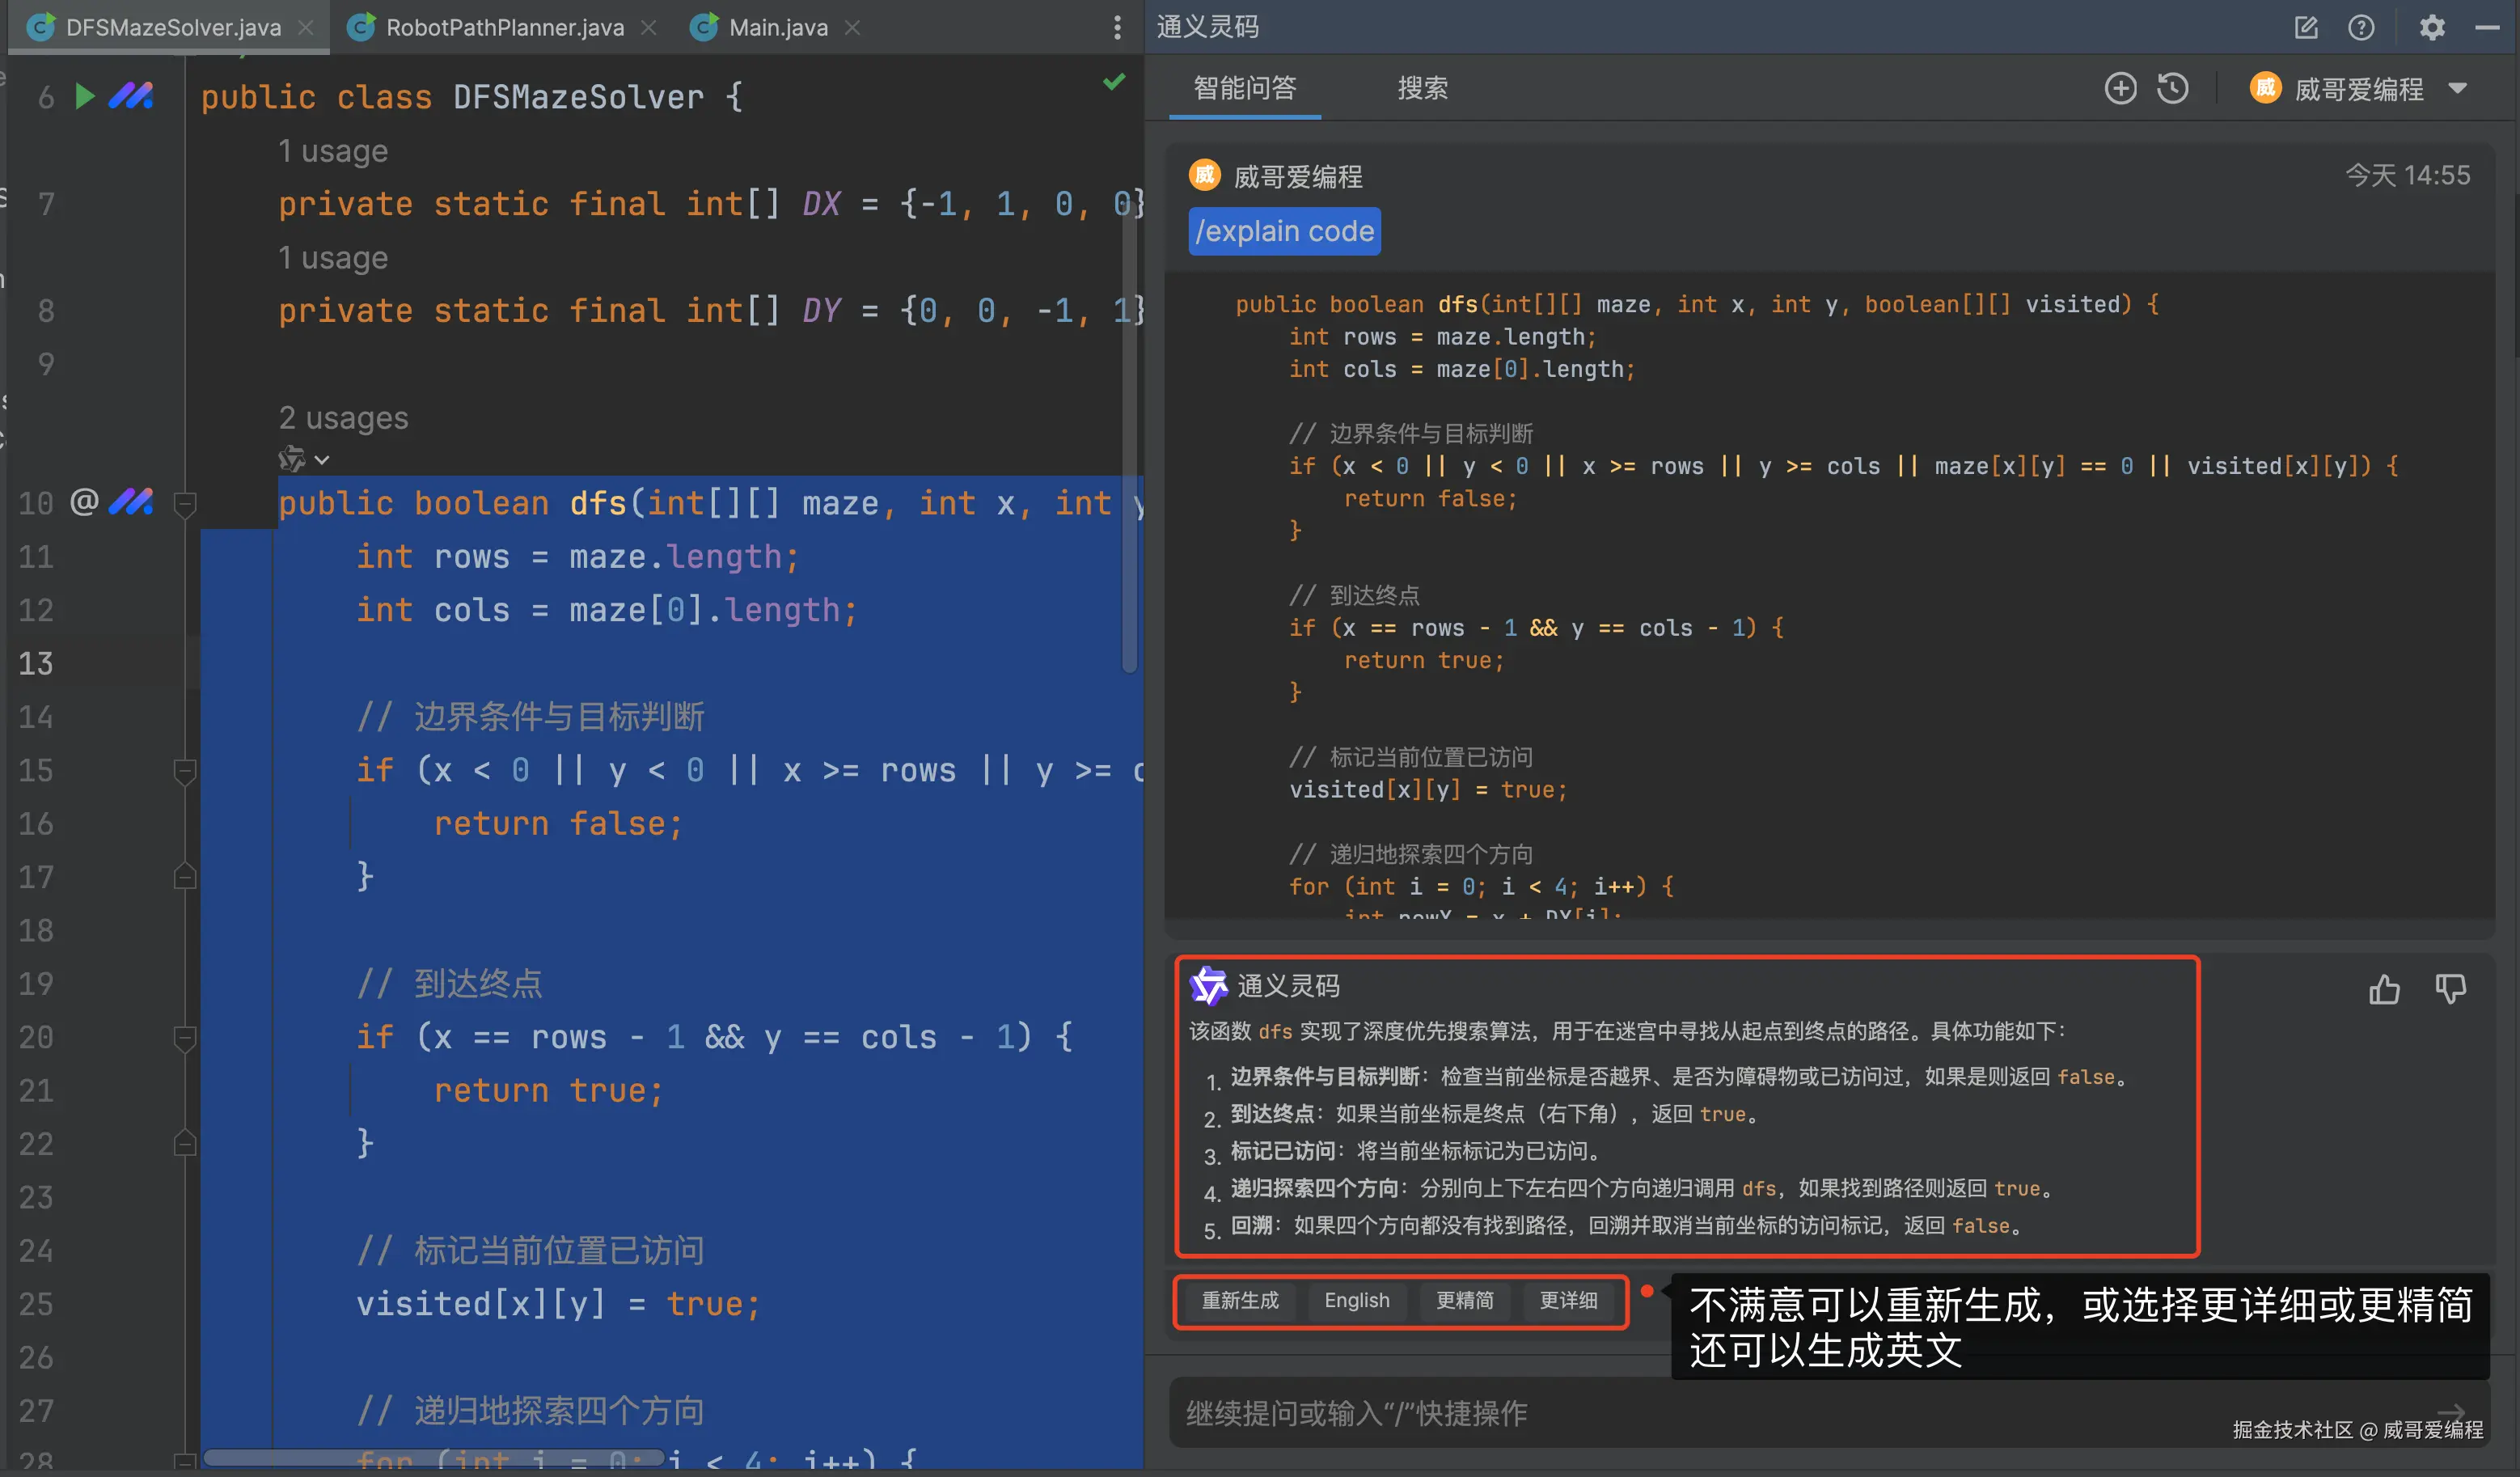Image resolution: width=2520 pixels, height=1477 pixels.
Task: Click the 2 usages hint above dfs
Action: [x=343, y=417]
